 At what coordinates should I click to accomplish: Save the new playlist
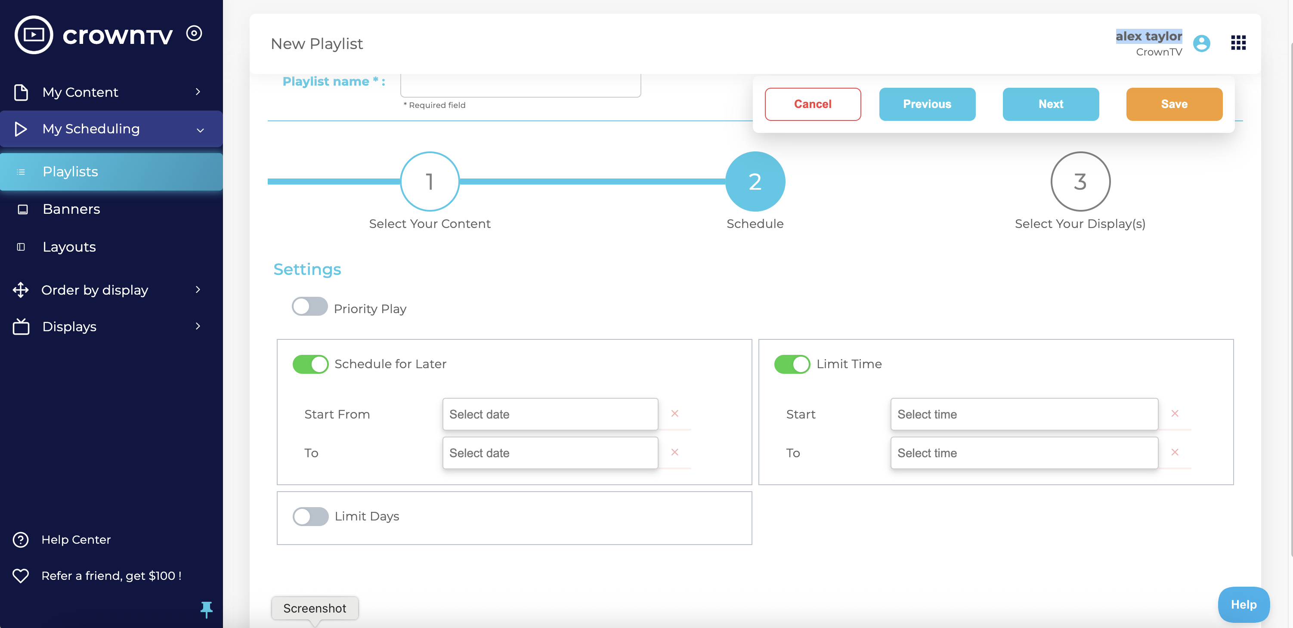point(1174,104)
